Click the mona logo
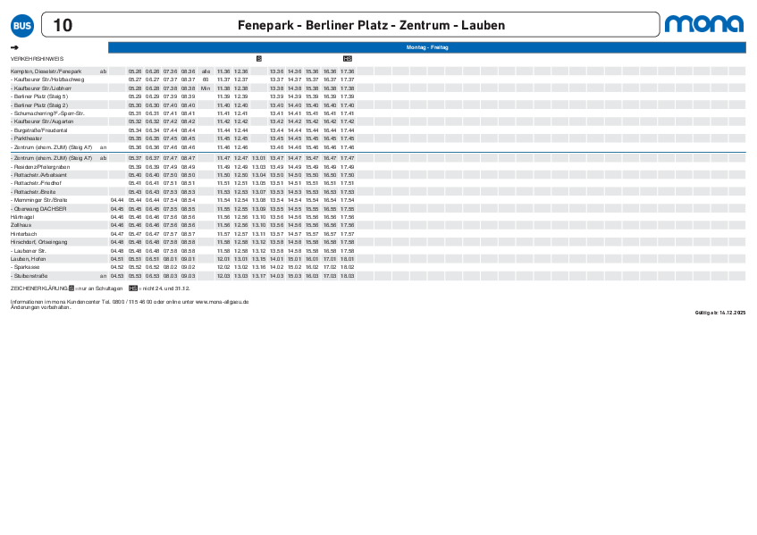This screenshot has height=535, width=757. (704, 24)
